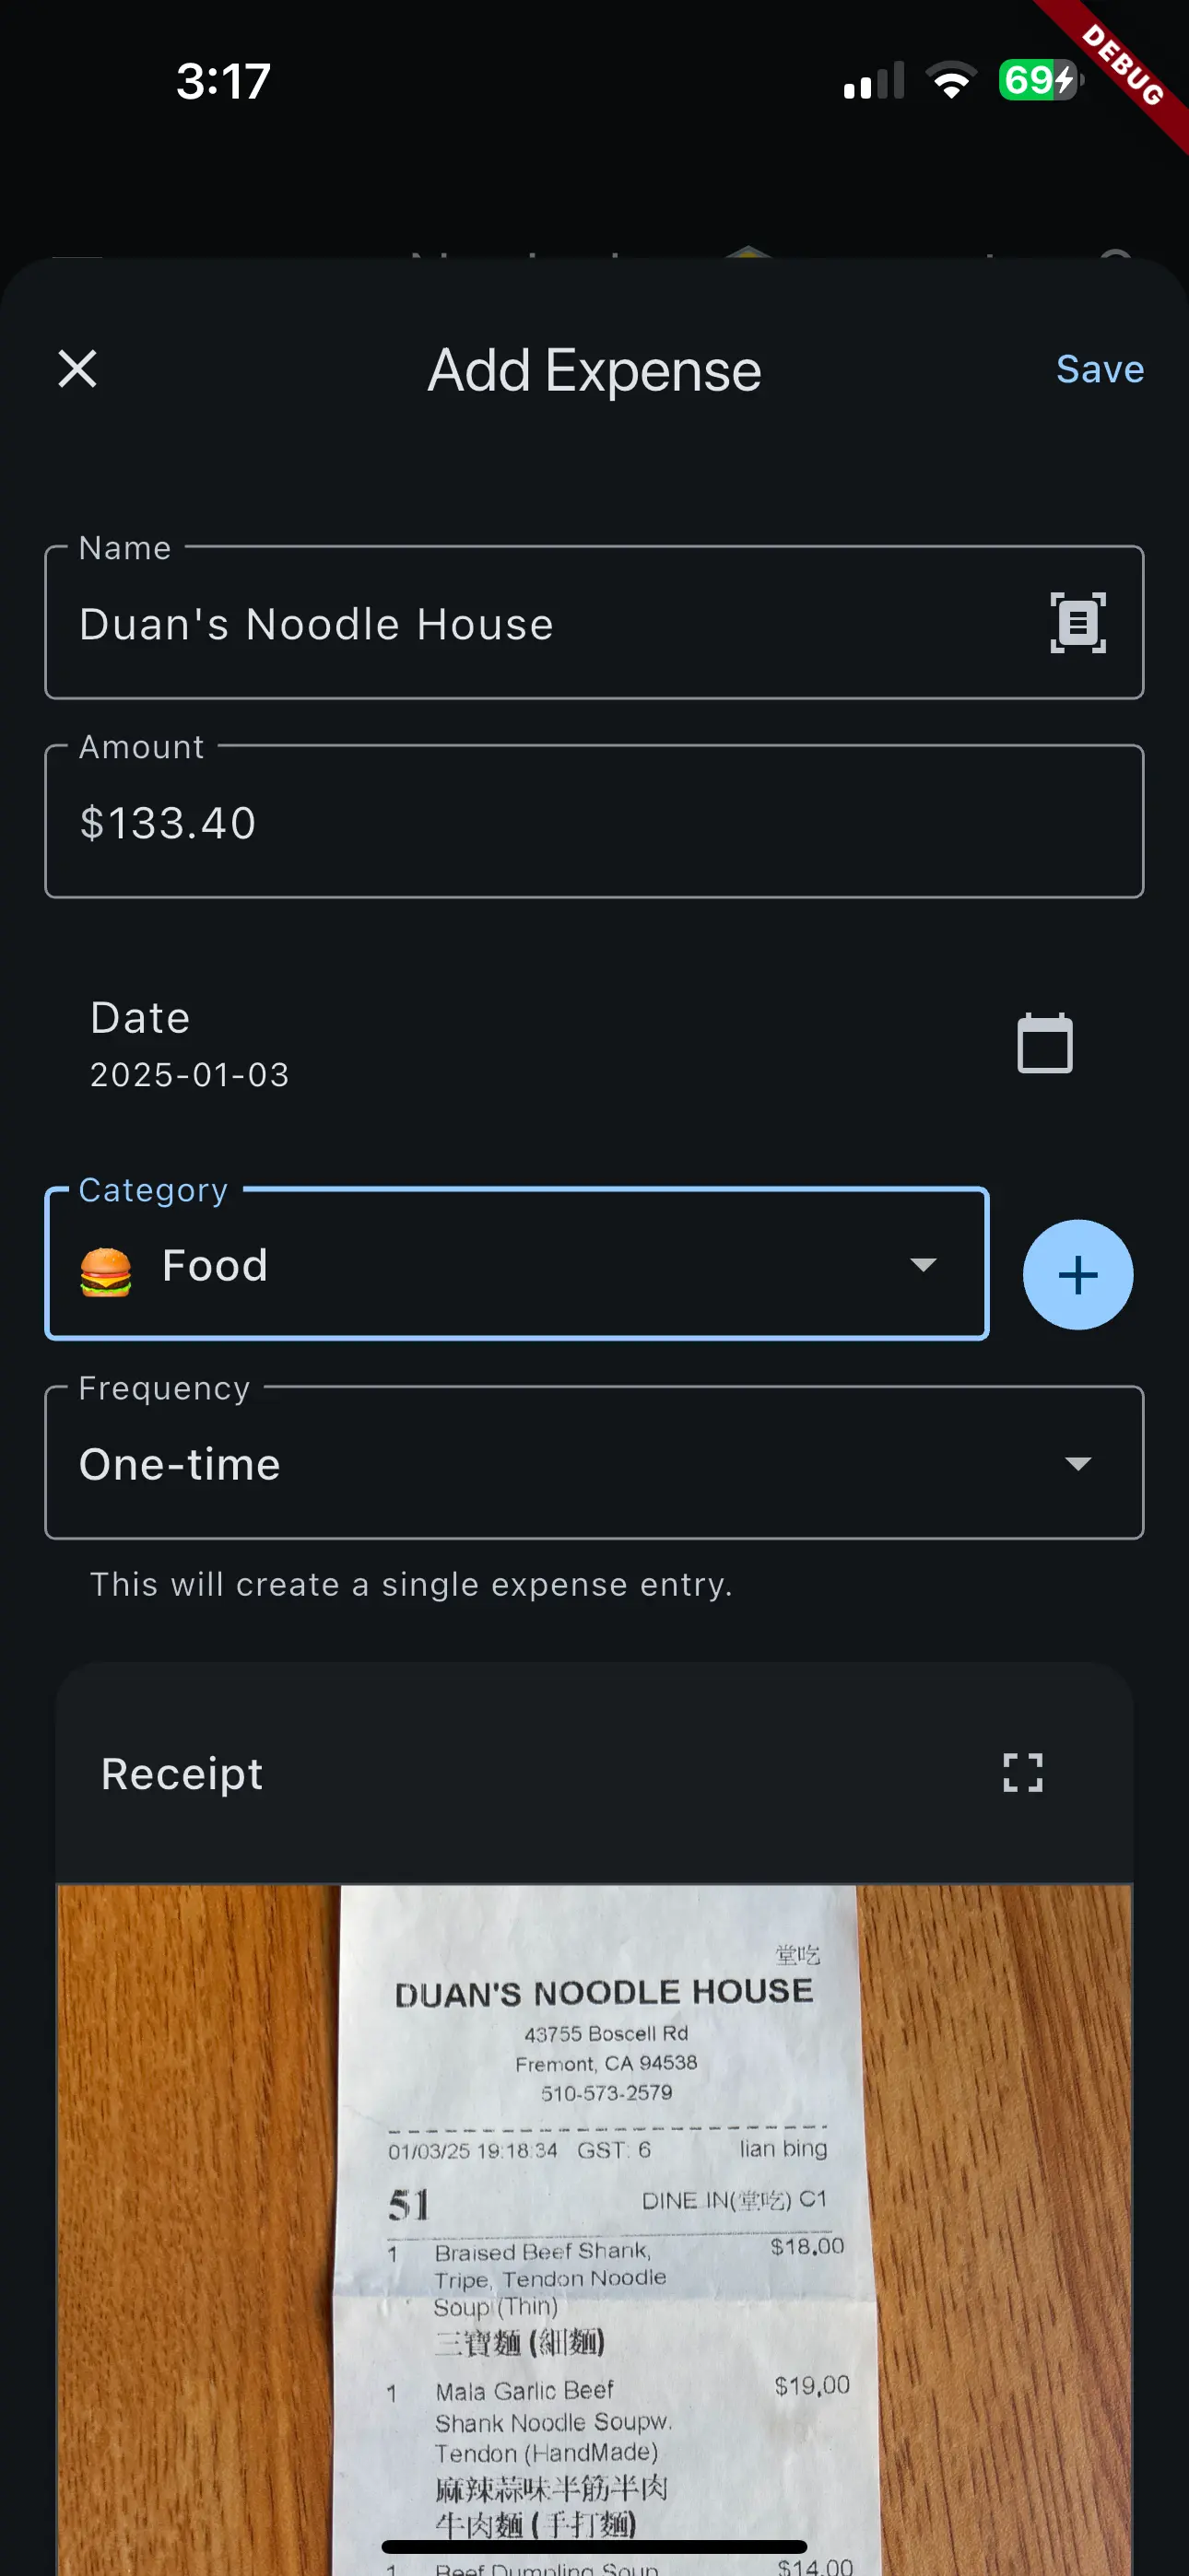Tap the 3:17 clock in status bar
The width and height of the screenshot is (1189, 2576).
click(223, 81)
